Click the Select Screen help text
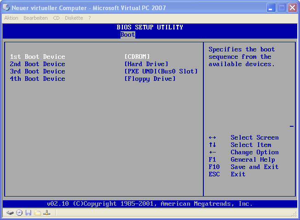The image size is (300, 220). click(254, 137)
